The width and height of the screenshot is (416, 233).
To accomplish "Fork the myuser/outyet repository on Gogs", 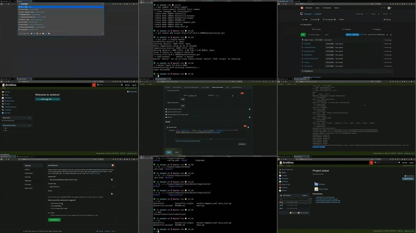I will 385,14.
